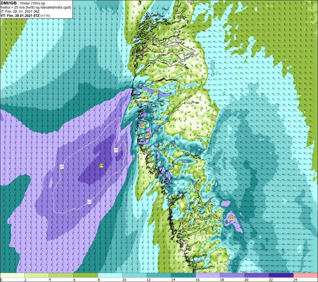This screenshot has width=318, height=282.
Task: Click the '2' tick on the color scale
Action: point(25,280)
